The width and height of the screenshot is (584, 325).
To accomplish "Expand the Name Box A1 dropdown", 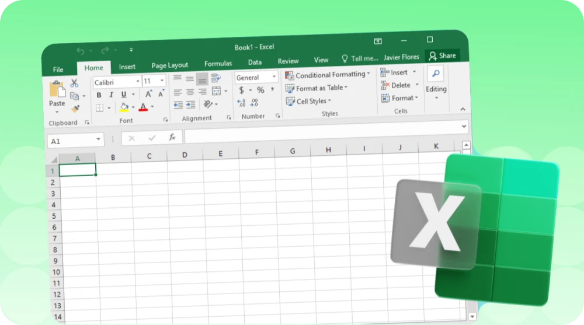I will click(x=98, y=139).
